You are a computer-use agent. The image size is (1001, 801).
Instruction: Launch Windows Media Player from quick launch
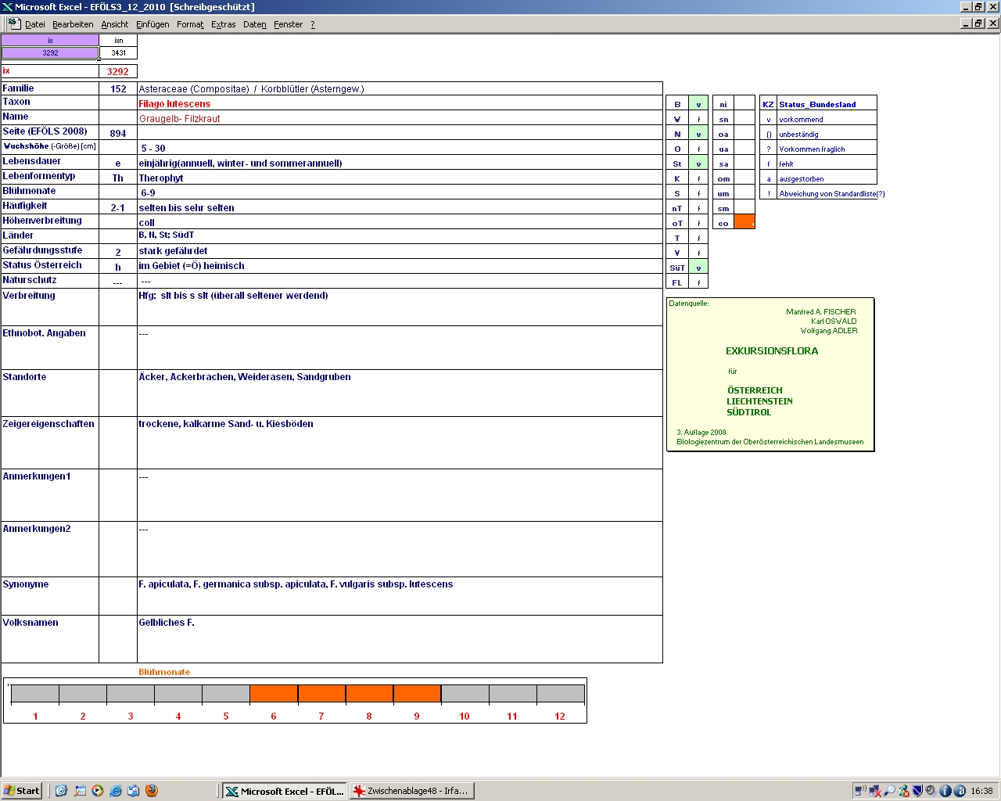98,791
